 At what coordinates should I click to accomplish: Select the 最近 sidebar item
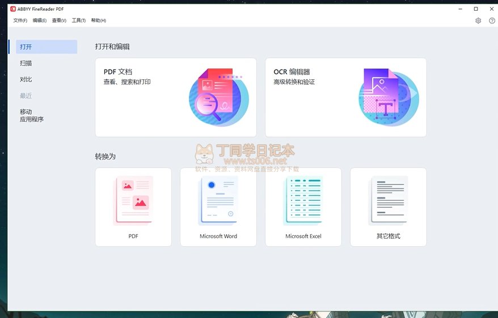(x=26, y=96)
